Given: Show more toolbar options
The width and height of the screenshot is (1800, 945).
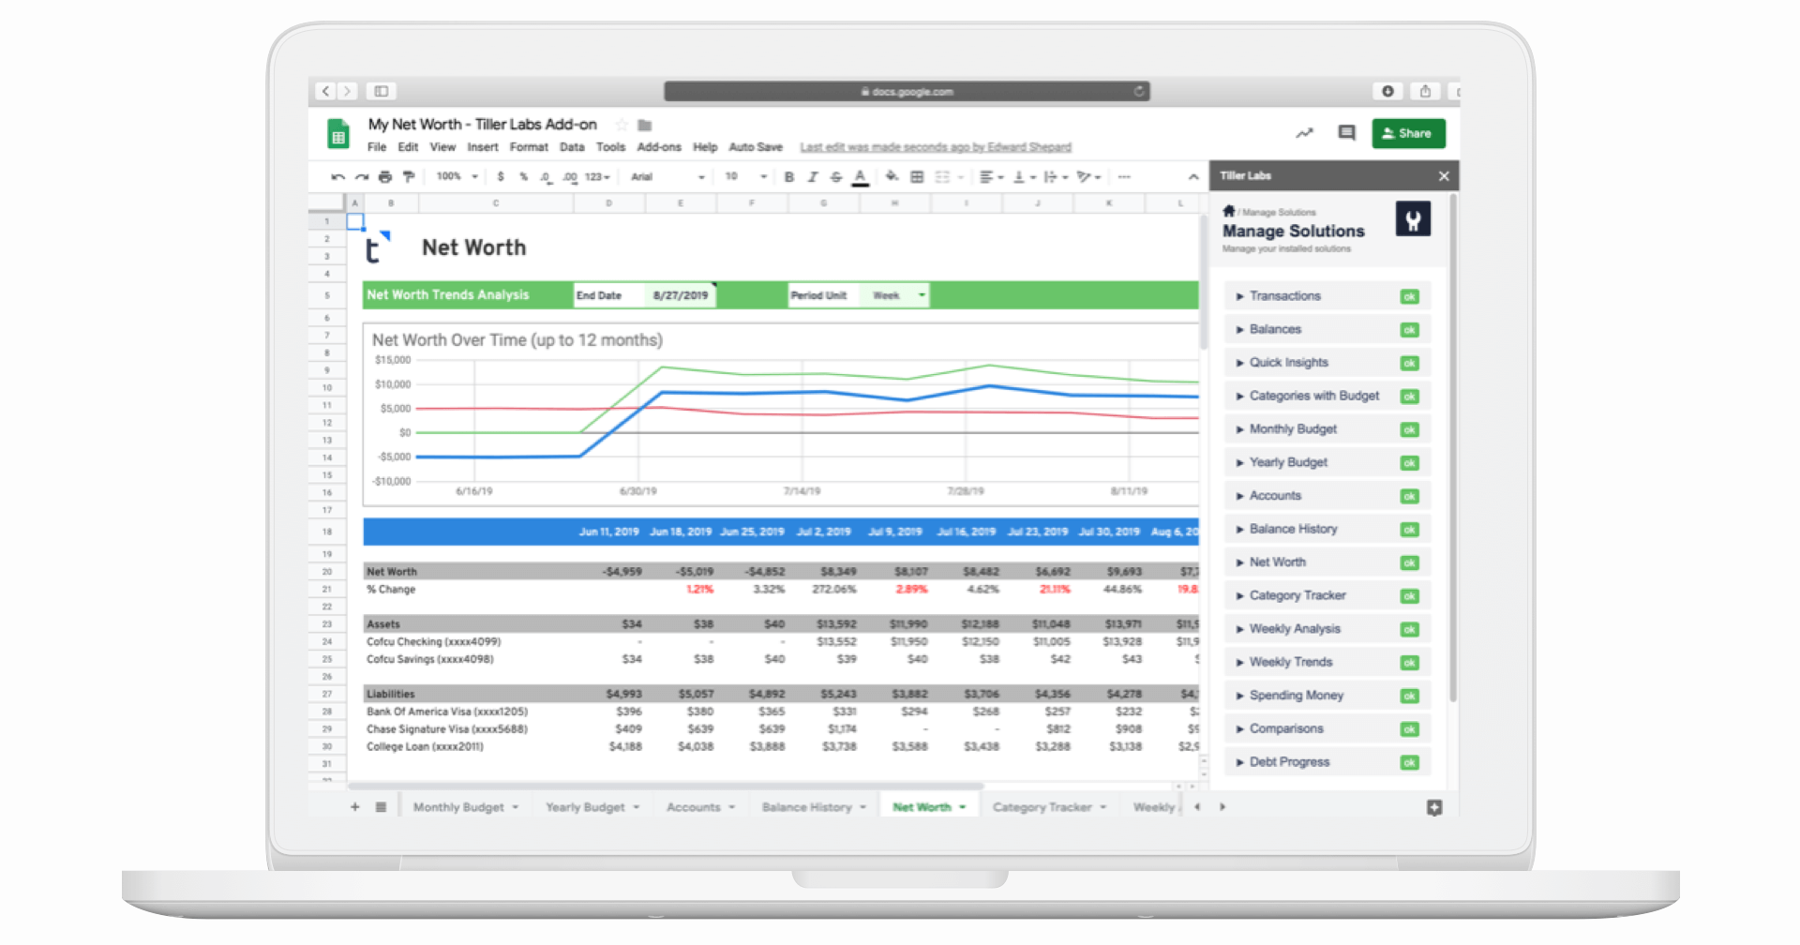Looking at the screenshot, I should point(1124,176).
